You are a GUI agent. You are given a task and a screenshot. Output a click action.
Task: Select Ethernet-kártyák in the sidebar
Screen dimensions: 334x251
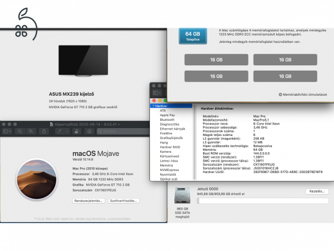172,129
